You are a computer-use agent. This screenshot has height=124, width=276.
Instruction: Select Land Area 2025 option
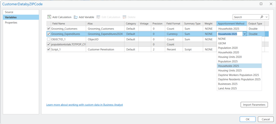239,88
